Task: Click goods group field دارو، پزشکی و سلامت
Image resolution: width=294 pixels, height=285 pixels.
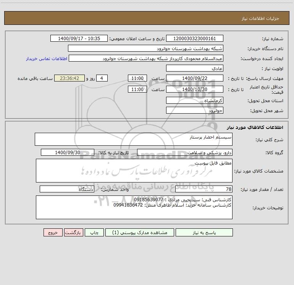Action: click(185, 152)
